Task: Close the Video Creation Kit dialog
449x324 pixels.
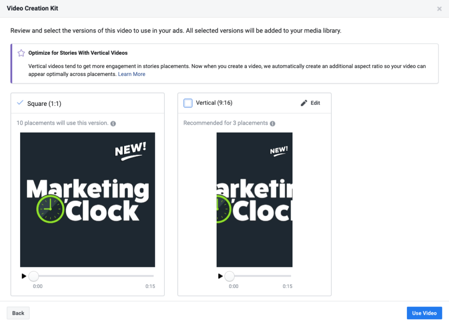Action: point(439,9)
